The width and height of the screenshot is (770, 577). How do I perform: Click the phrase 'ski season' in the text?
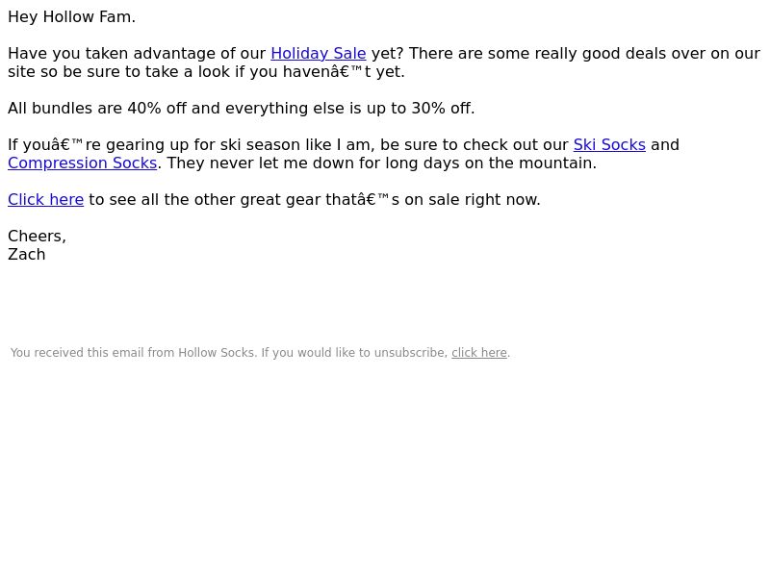point(258,145)
